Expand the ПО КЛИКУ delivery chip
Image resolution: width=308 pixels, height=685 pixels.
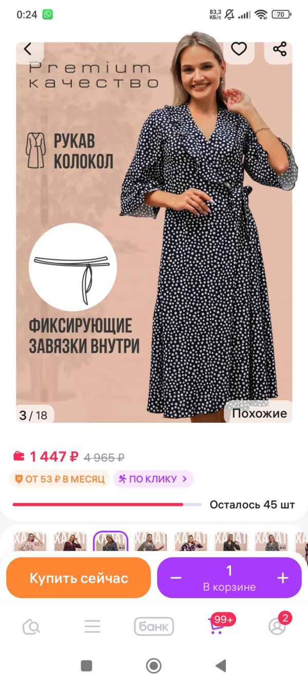pyautogui.click(x=153, y=479)
